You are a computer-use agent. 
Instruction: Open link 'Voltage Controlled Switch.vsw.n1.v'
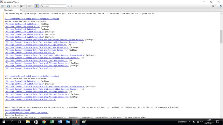(25, 84)
